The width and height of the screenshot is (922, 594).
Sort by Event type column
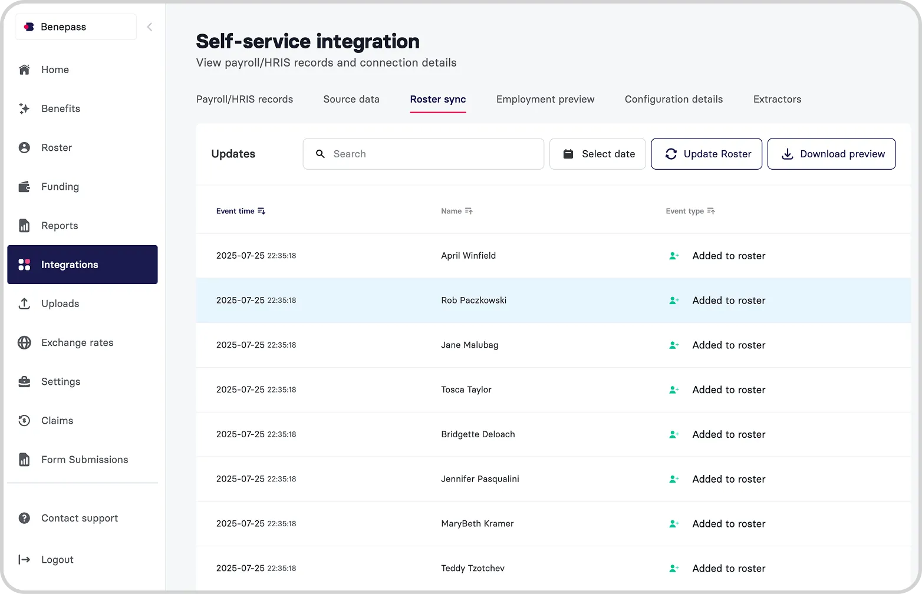tap(711, 211)
